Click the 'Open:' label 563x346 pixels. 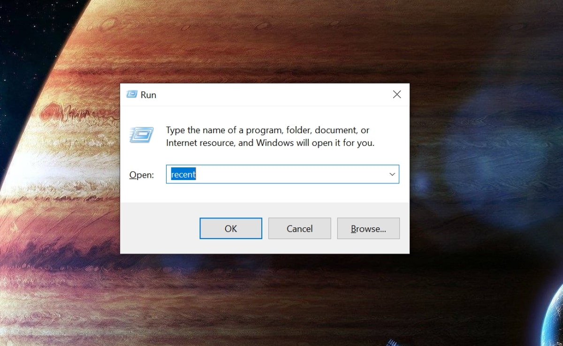[141, 175]
